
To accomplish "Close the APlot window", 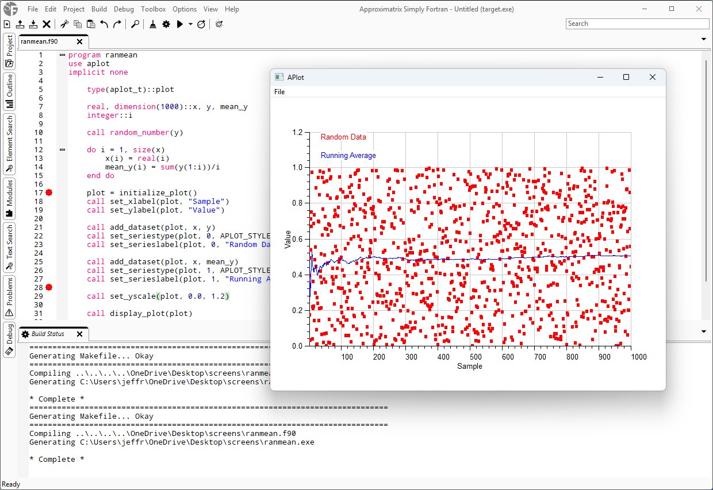I will tap(653, 77).
